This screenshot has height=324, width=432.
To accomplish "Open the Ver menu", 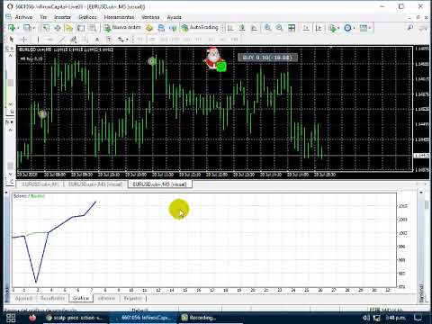I will pyautogui.click(x=43, y=17).
